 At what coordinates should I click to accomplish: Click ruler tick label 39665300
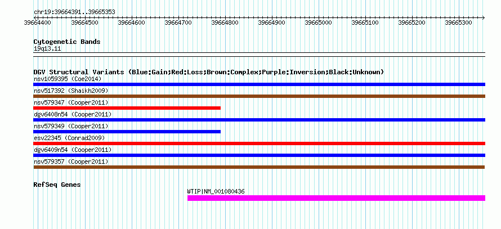(x=459, y=23)
